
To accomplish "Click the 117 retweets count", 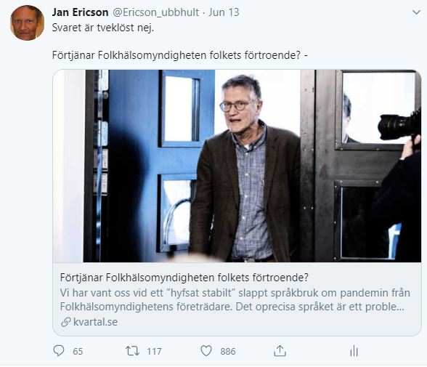I will click(x=154, y=352).
